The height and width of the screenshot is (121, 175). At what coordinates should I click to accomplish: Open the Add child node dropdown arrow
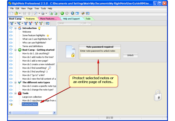click(22, 23)
